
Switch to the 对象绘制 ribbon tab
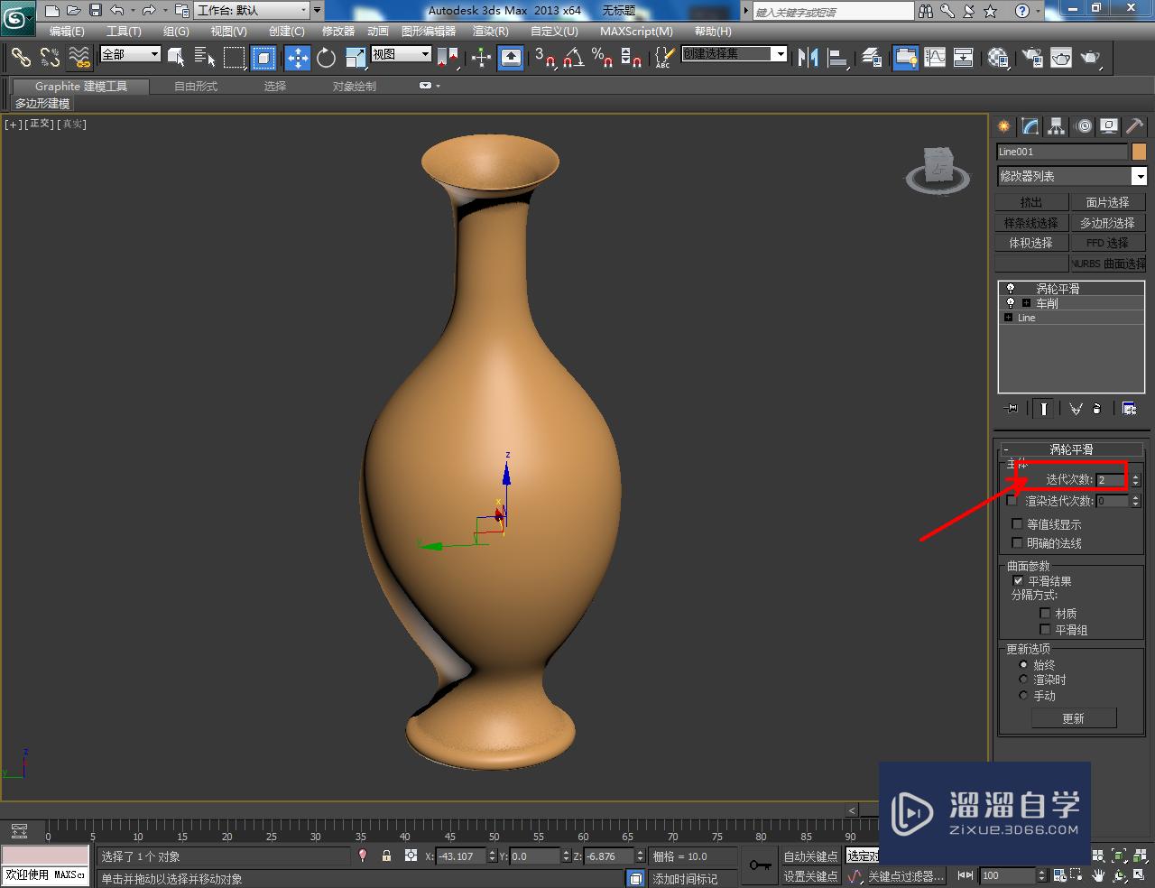(x=355, y=87)
